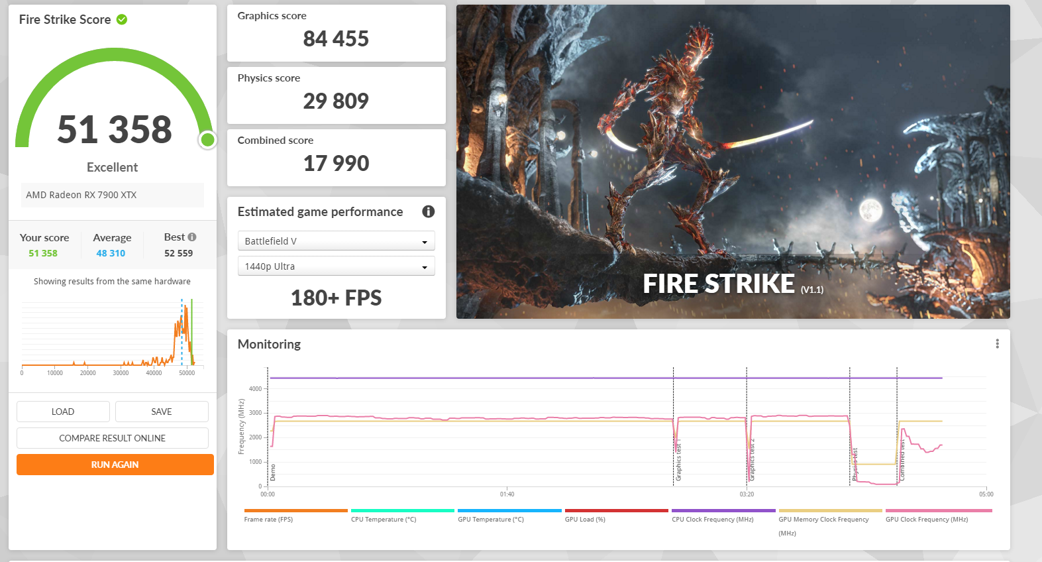1042x562 pixels.
Task: Click the Combined score value 17 990
Action: pyautogui.click(x=336, y=164)
